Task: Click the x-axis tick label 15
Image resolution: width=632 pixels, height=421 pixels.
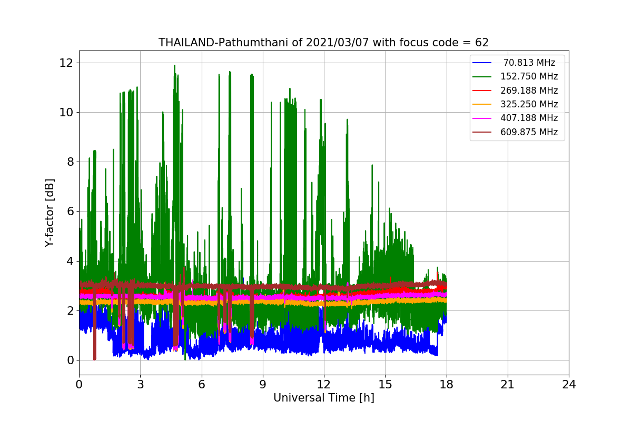Action: (x=385, y=385)
